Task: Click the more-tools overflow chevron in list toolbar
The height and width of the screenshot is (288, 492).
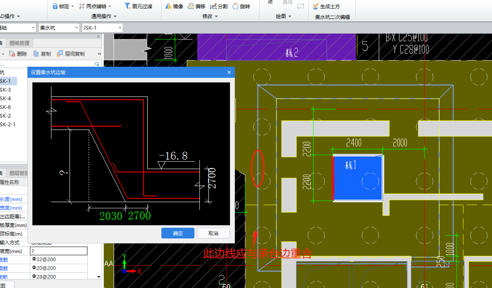Action: (x=99, y=54)
